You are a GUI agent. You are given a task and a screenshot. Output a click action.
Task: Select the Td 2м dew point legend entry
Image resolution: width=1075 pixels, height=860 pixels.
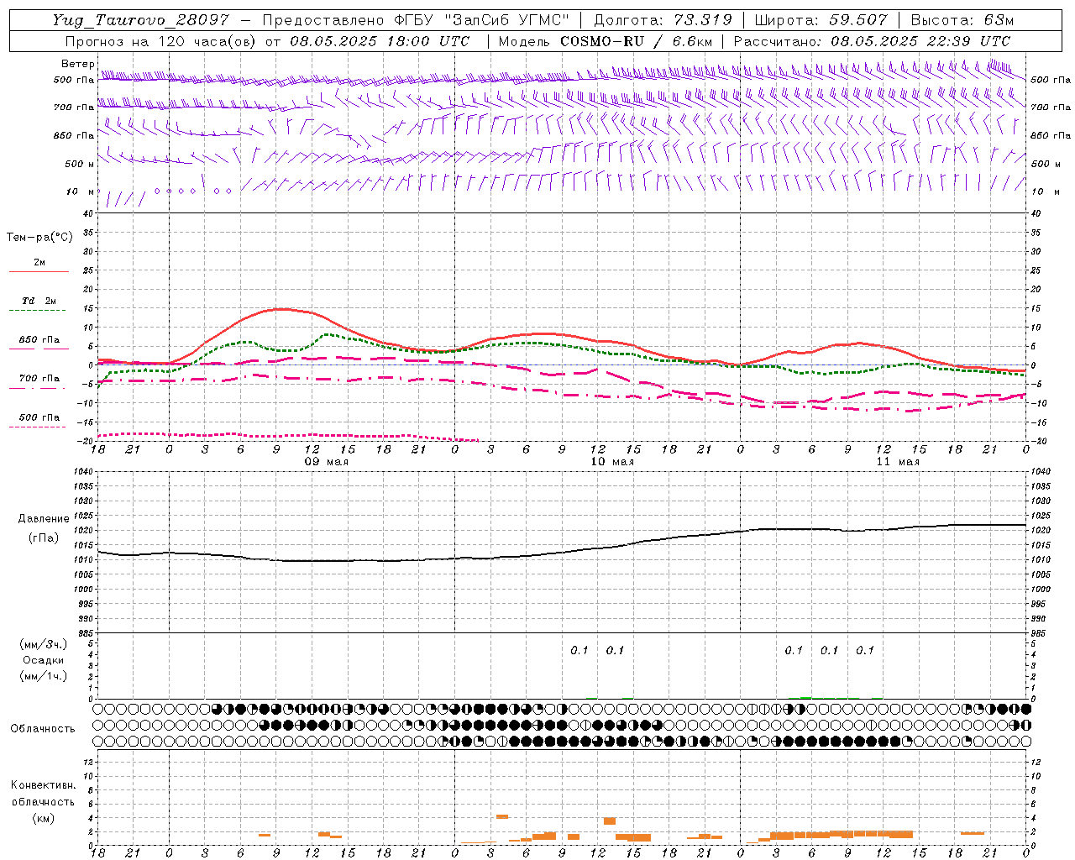coord(39,301)
